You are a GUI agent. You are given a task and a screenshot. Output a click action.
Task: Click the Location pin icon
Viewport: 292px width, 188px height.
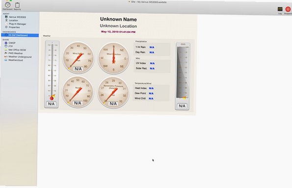click(x=6, y=20)
